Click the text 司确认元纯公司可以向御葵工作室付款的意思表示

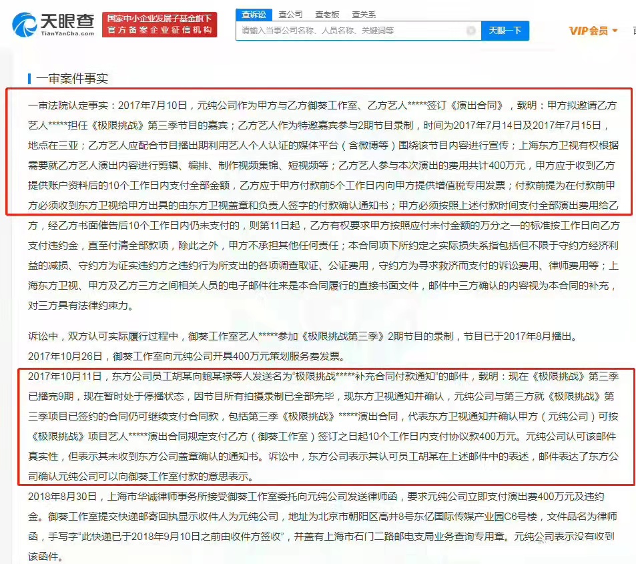[x=141, y=477]
